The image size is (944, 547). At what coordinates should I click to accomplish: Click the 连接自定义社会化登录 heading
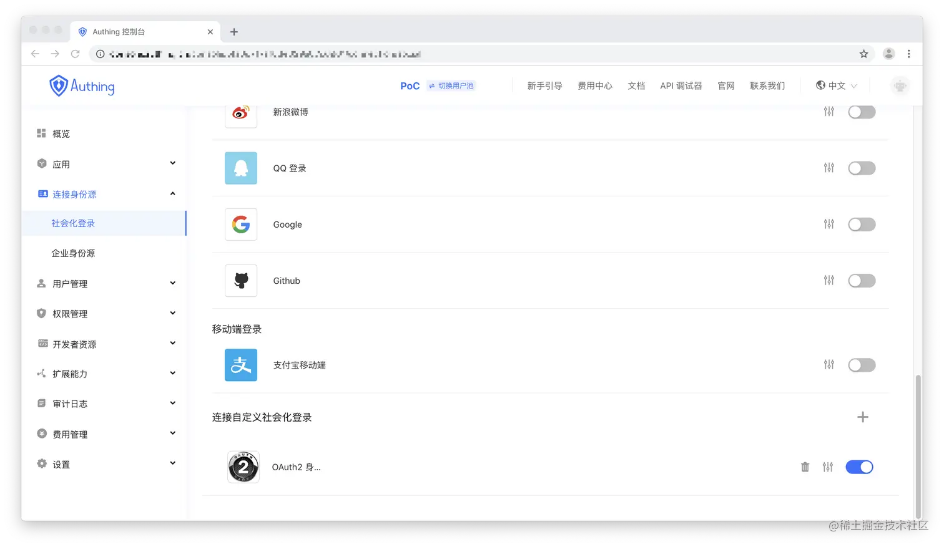click(262, 417)
